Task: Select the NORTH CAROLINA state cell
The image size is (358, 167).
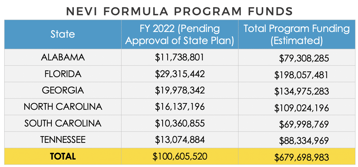Action: (x=63, y=107)
